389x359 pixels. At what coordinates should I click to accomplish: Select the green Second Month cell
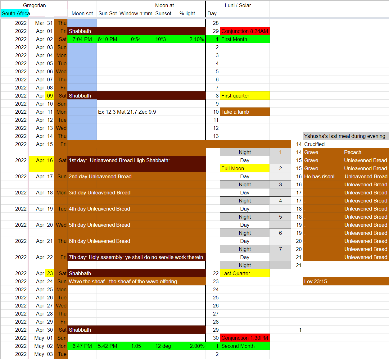point(244,346)
